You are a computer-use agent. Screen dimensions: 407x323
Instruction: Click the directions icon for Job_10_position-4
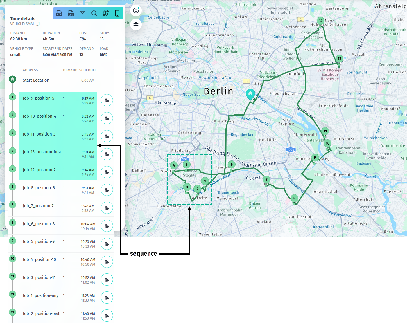pos(107,118)
